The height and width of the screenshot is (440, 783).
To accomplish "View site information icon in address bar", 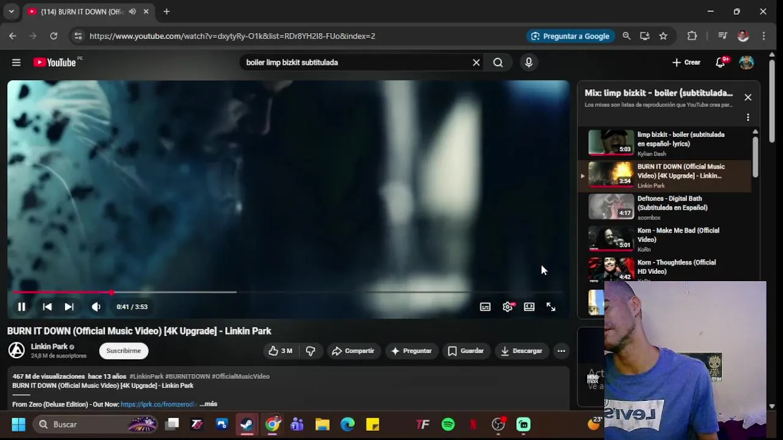I will (78, 36).
